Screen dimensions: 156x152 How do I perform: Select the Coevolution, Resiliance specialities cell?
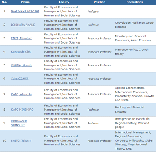(135, 25)
